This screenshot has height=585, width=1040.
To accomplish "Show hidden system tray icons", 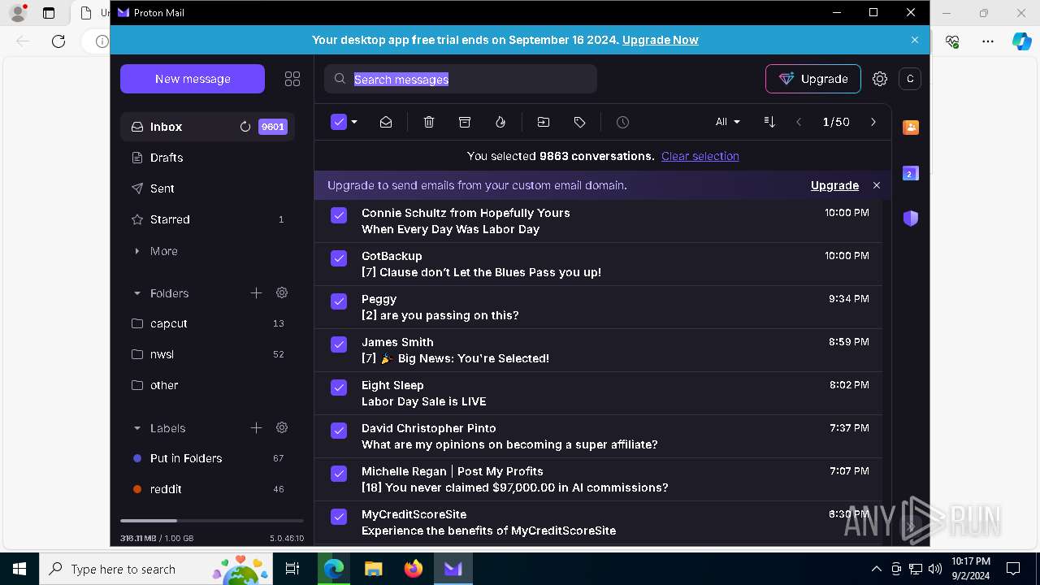I will click(x=876, y=569).
